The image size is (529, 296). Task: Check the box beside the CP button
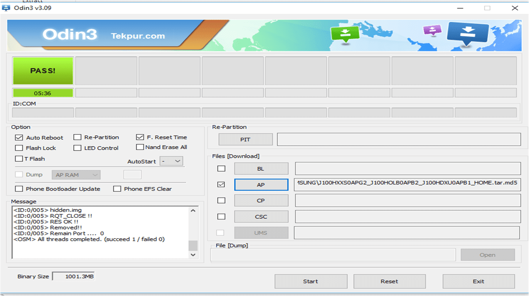[x=221, y=201]
